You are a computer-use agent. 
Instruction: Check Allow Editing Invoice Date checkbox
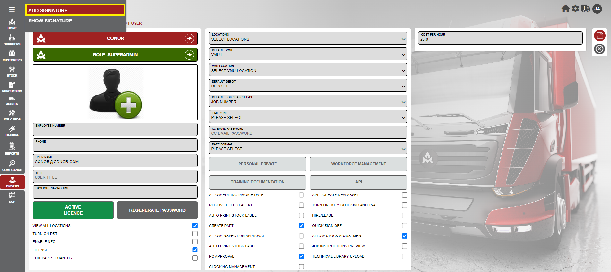coord(301,195)
